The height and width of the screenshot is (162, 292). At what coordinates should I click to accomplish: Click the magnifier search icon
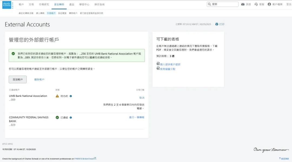click(210, 4)
